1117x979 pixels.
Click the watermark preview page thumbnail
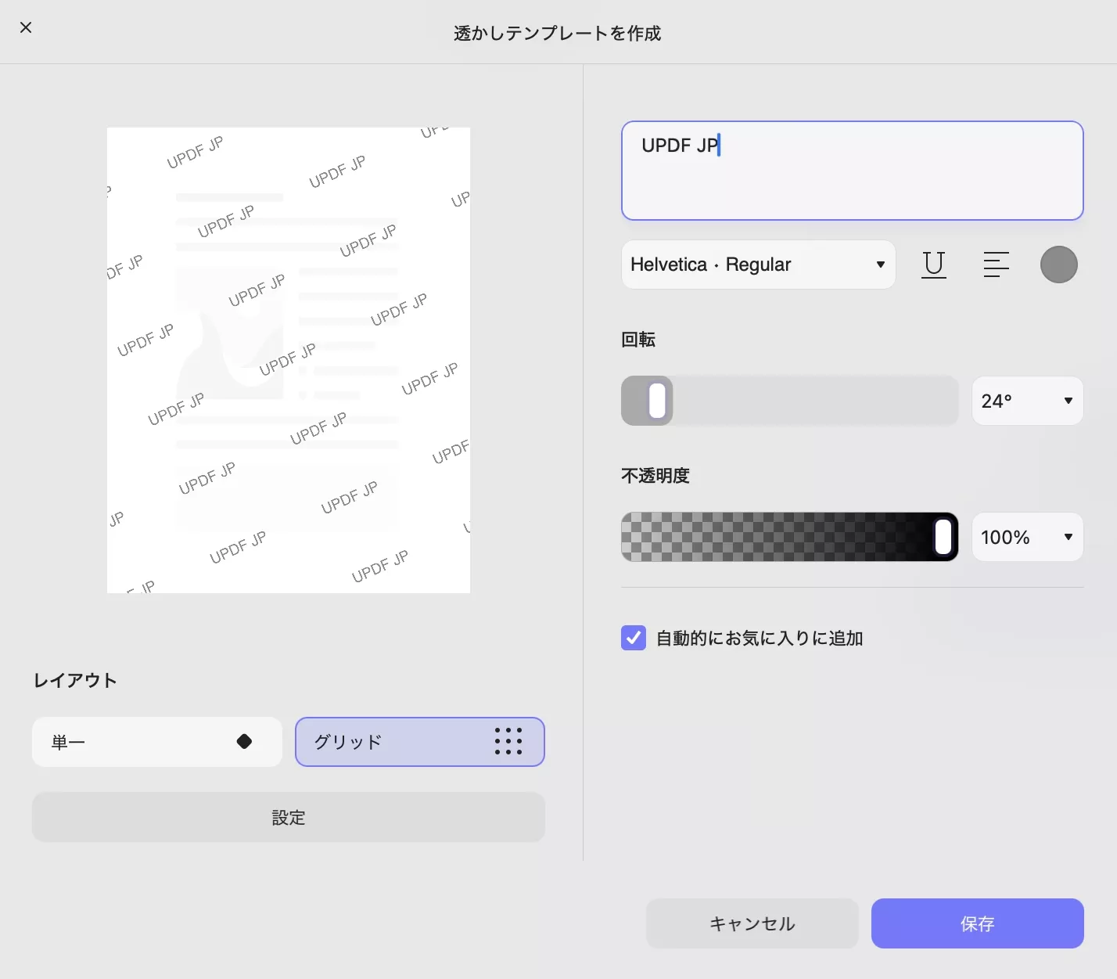289,360
